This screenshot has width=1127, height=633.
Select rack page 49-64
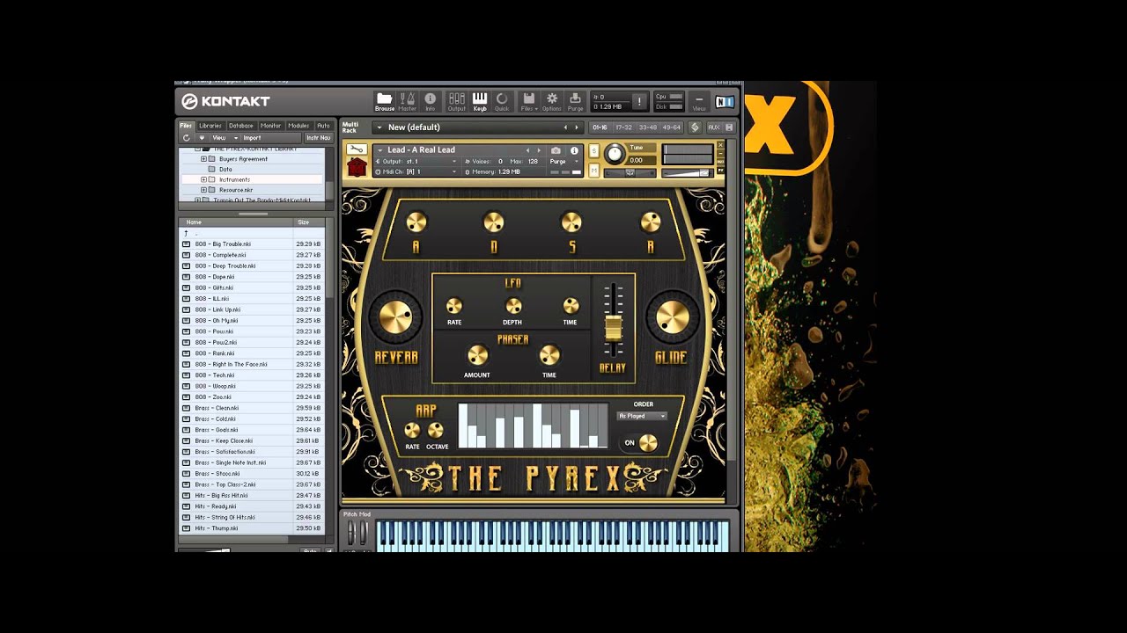[672, 127]
